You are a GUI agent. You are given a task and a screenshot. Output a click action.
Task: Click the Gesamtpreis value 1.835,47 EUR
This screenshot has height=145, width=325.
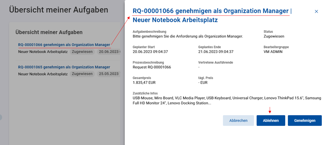pos(144,83)
